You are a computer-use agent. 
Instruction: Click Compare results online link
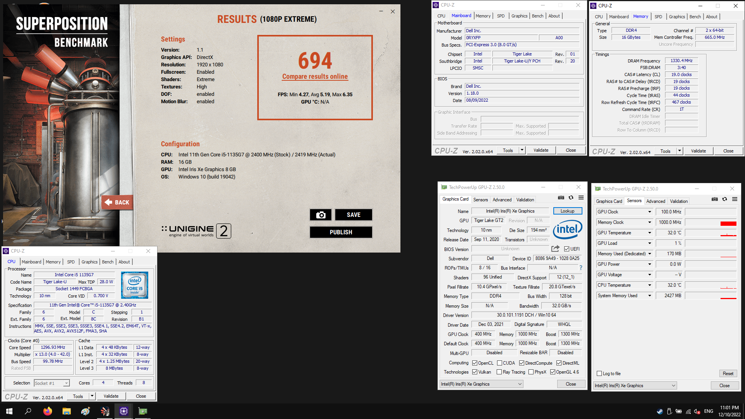point(315,76)
